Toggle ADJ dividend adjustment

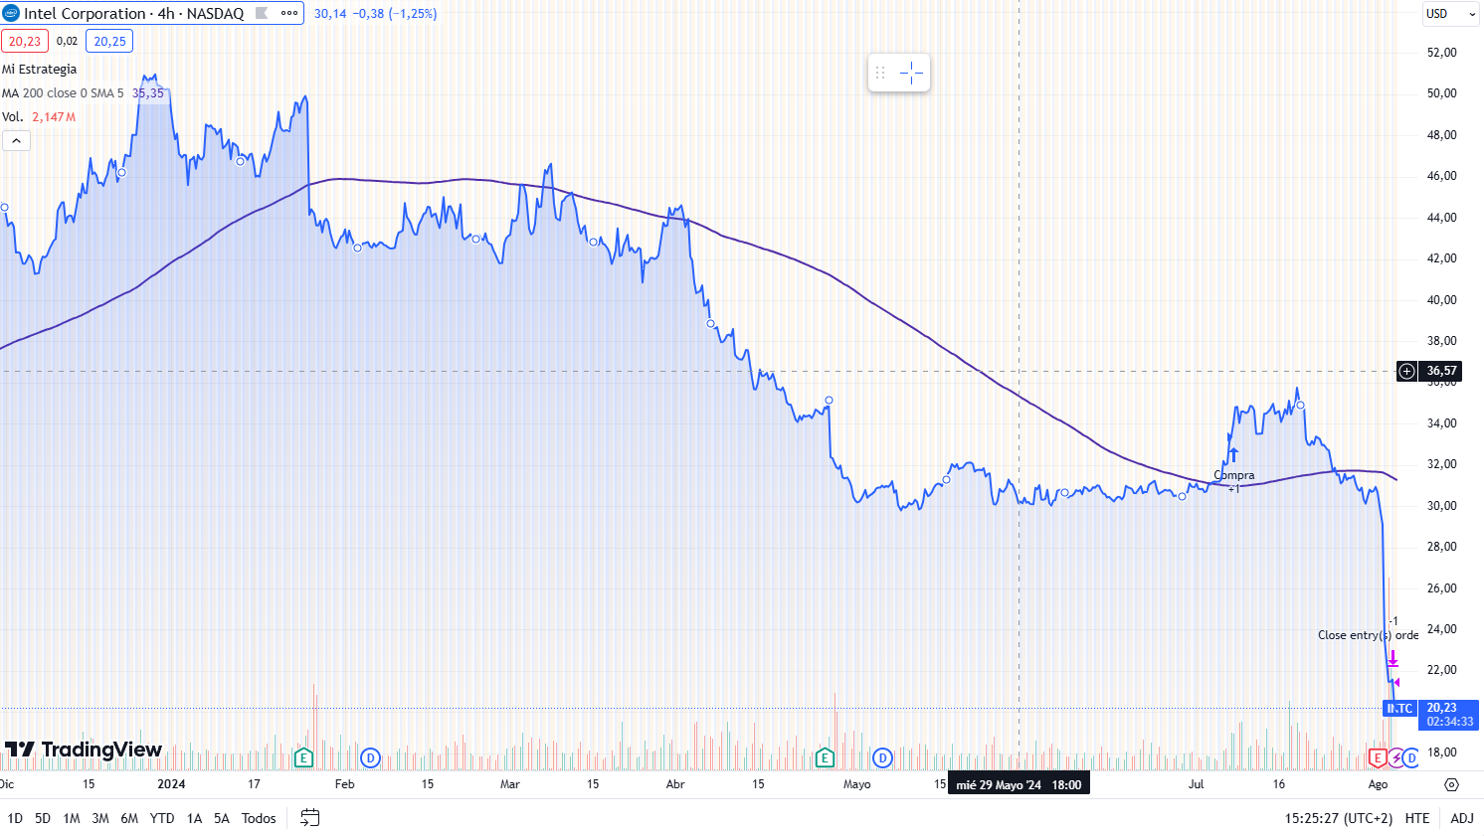1462,818
